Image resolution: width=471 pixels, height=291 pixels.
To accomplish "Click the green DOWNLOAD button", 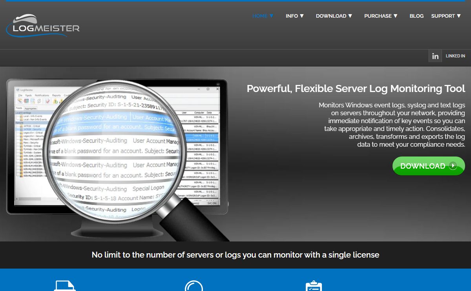I will click(429, 166).
